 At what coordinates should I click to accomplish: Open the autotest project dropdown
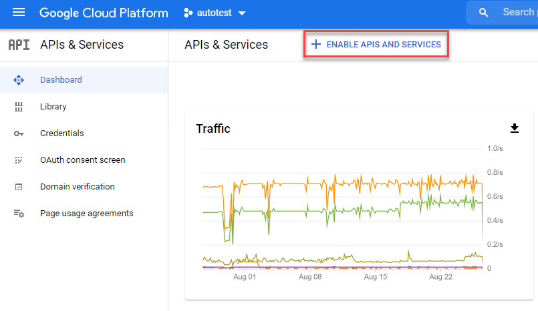point(214,13)
